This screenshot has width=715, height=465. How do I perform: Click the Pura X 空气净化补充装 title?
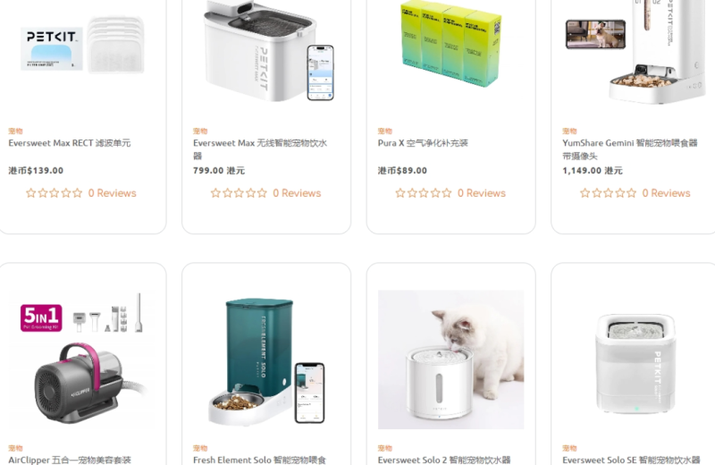coord(423,143)
